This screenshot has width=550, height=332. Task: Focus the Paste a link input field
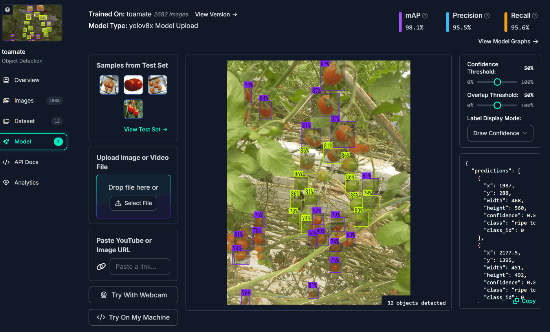click(140, 266)
